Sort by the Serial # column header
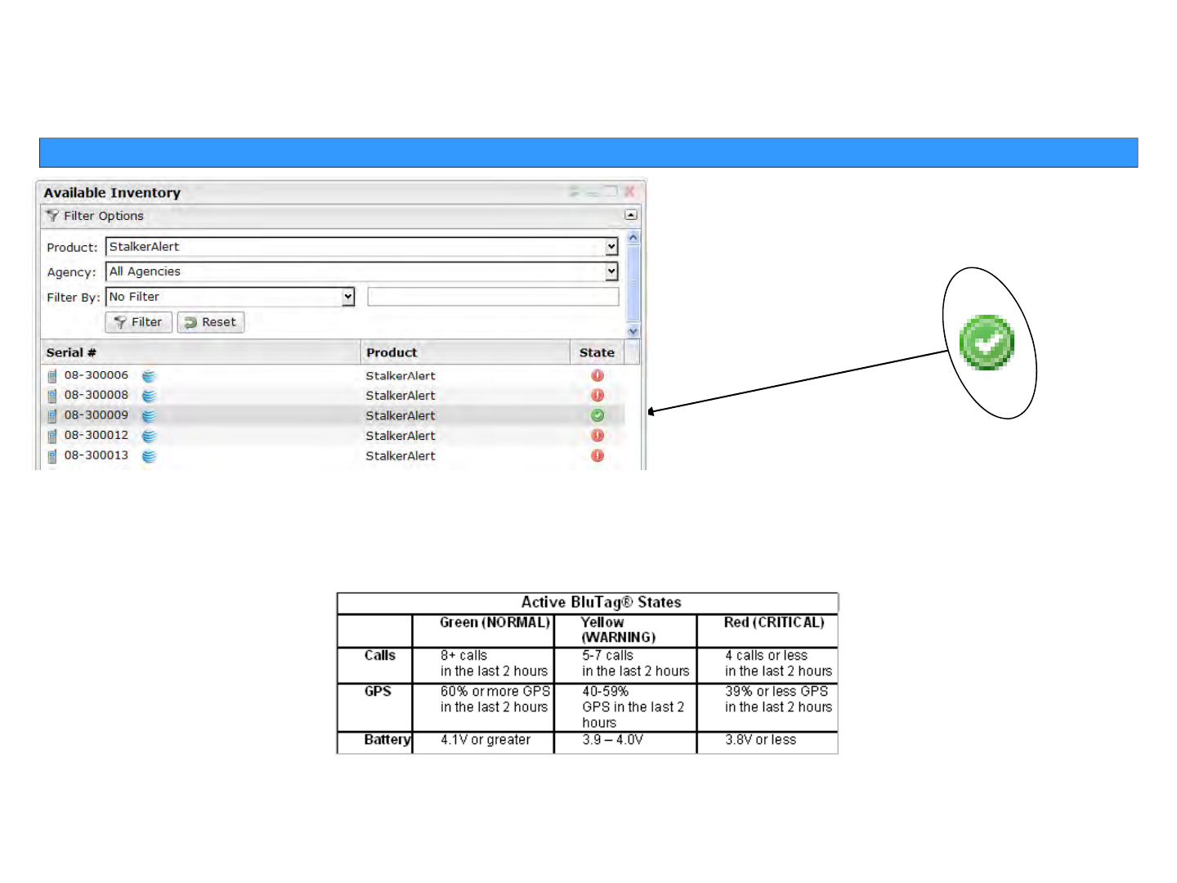1177x883 pixels. click(201, 352)
